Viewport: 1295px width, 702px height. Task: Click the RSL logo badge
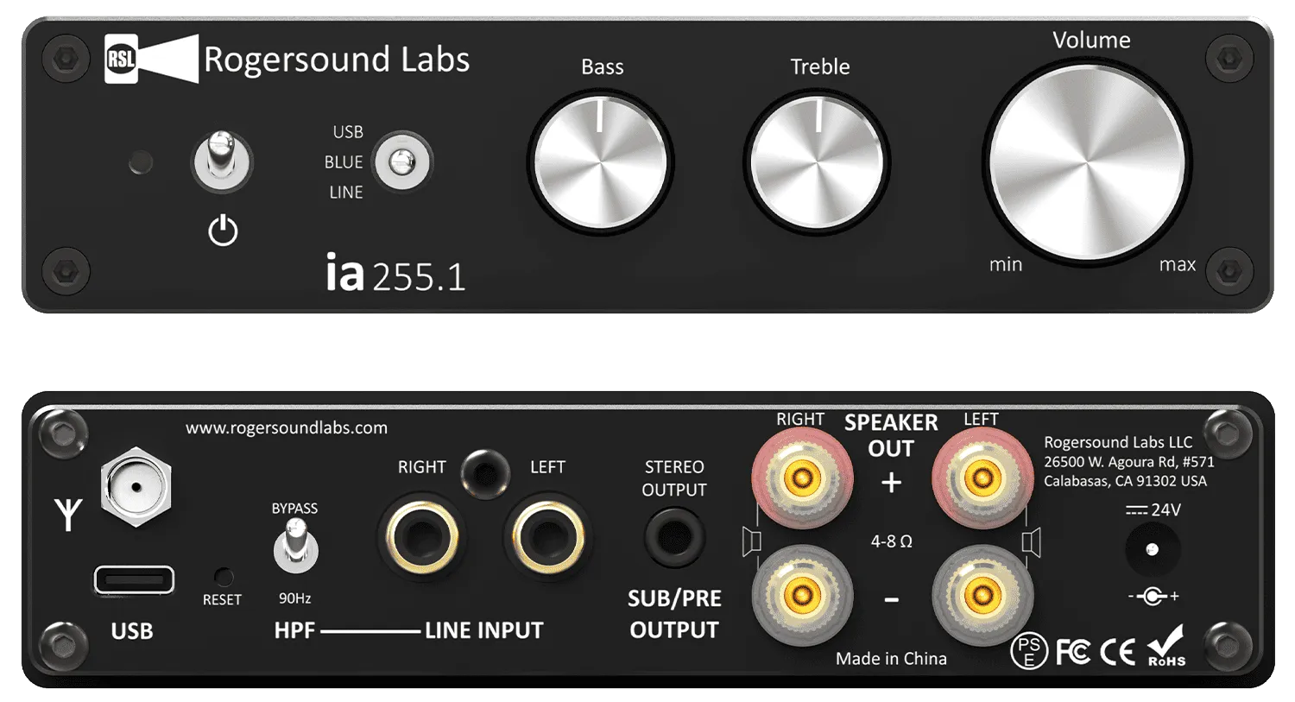pos(121,60)
